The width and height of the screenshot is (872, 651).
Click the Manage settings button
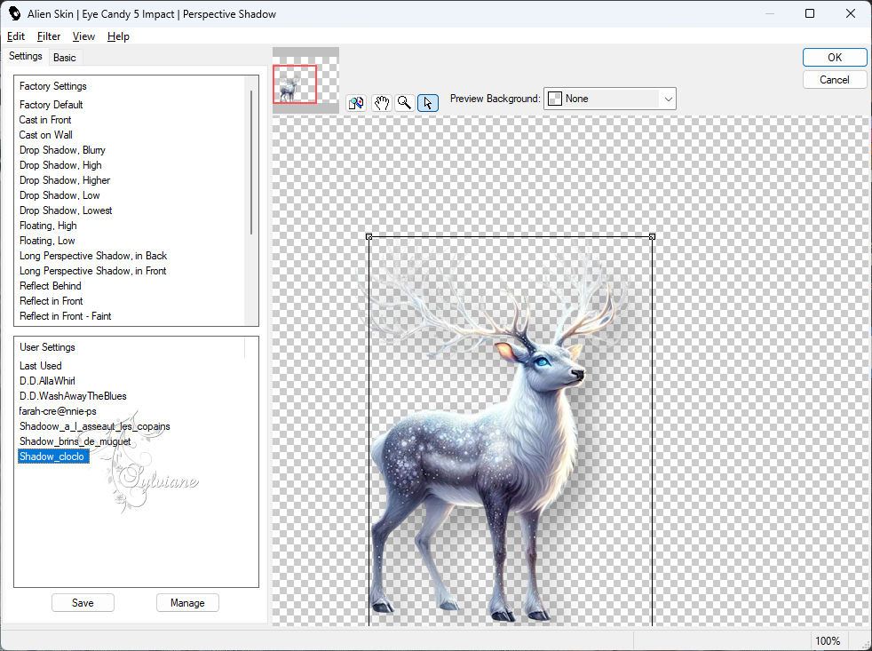click(x=187, y=602)
